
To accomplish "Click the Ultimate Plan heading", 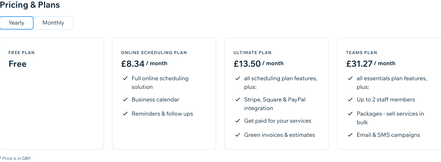I will point(253,53).
